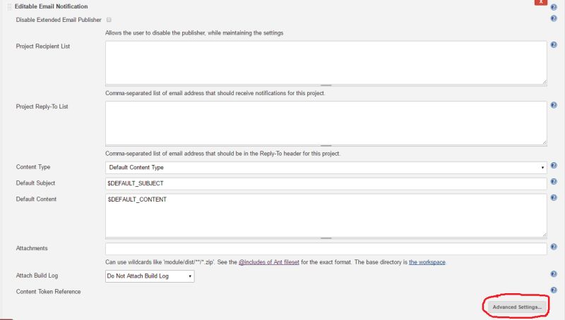Viewport: 565px width, 320px height.
Task: Focus the Default Subject input field
Action: click(326, 183)
